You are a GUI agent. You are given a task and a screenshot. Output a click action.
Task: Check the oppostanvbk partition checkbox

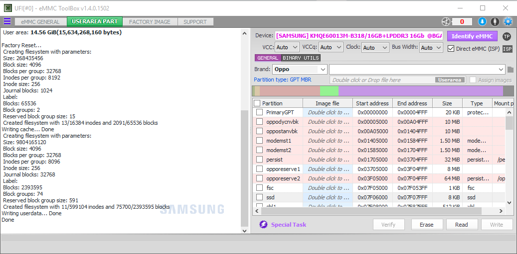[259, 131]
